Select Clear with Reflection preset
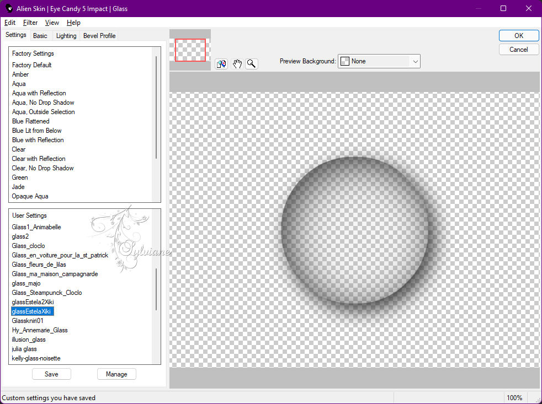This screenshot has height=404, width=542. [x=39, y=159]
